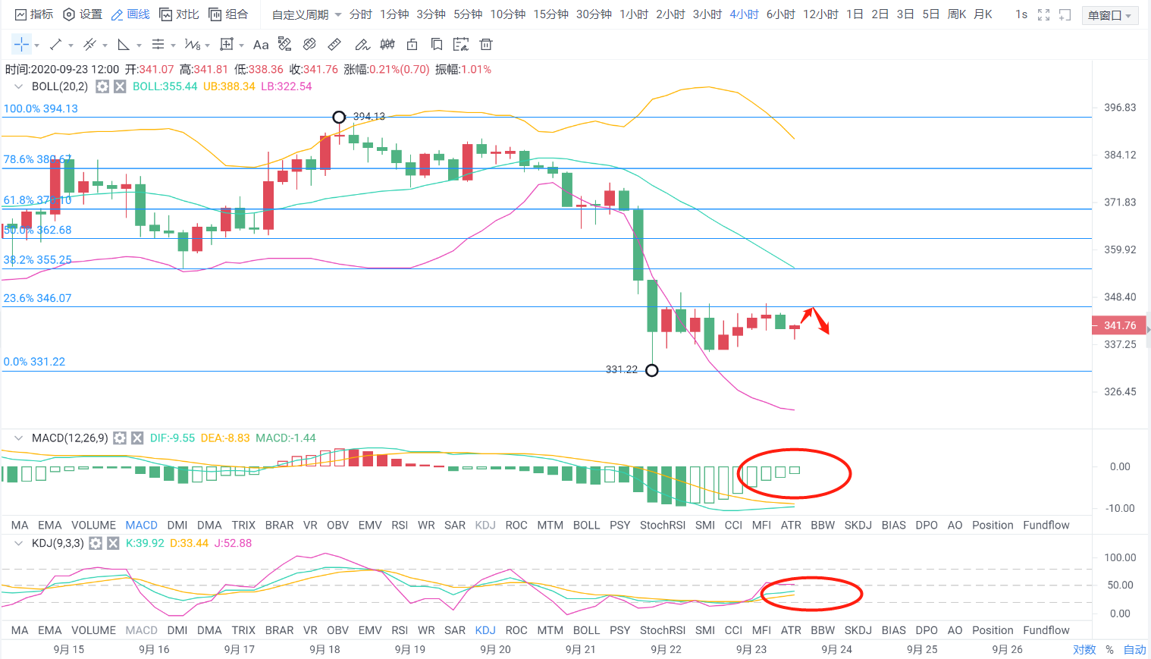Toggle the % percentage scale
Image resolution: width=1151 pixels, height=659 pixels.
pyautogui.click(x=1110, y=650)
